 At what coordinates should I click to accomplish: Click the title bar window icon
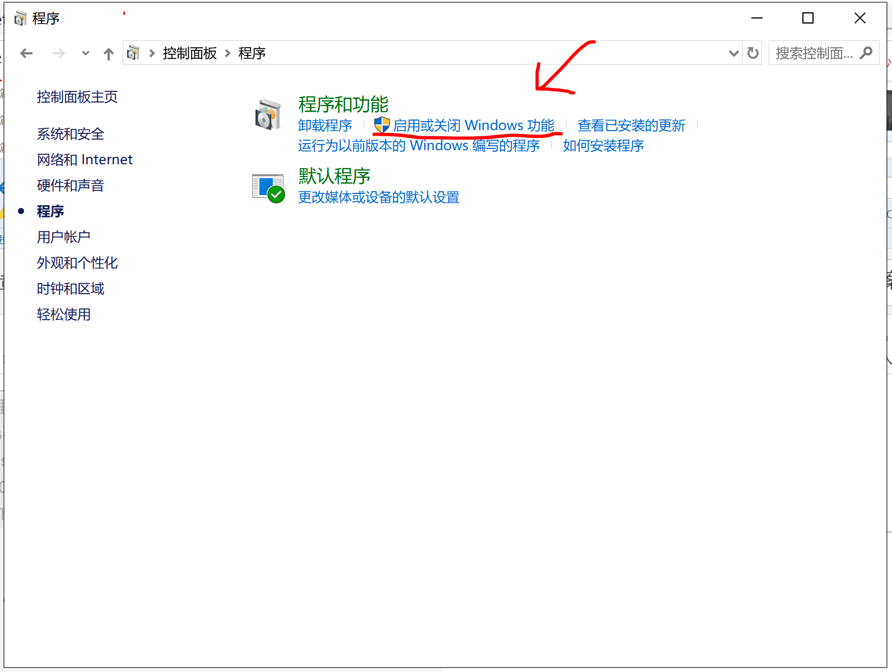coord(20,18)
